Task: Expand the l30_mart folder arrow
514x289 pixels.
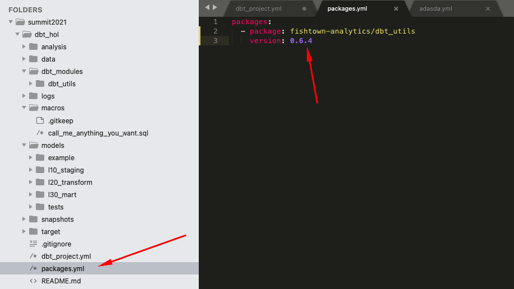Action: (x=30, y=194)
